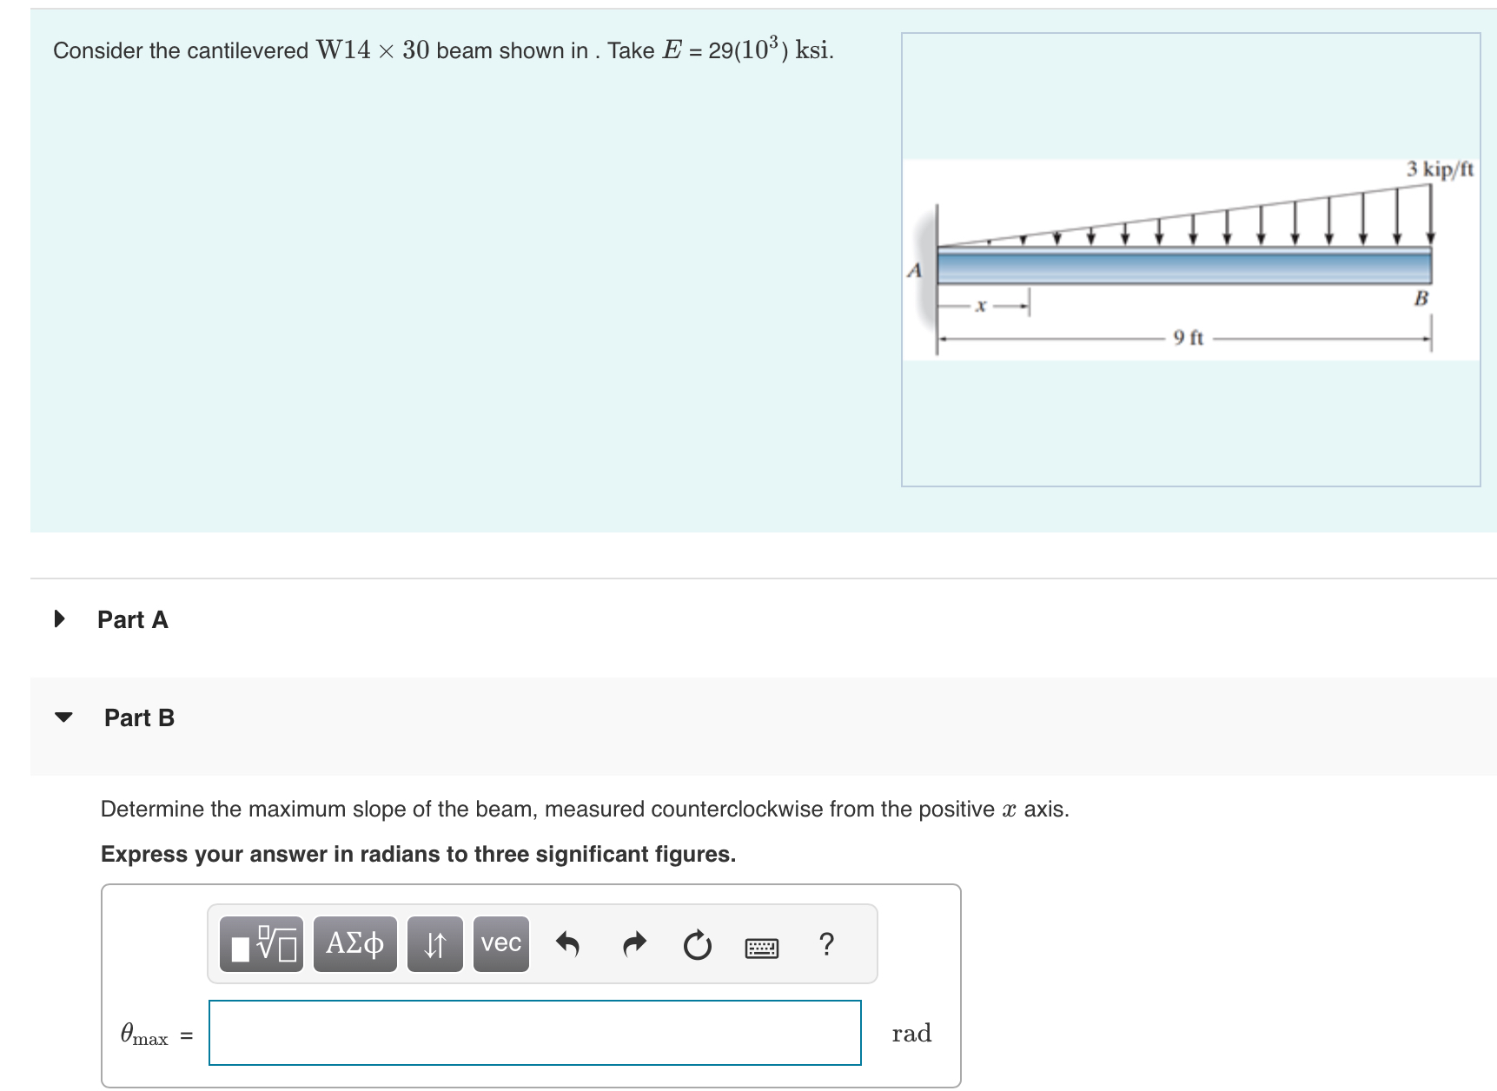The height and width of the screenshot is (1091, 1497).
Task: Reset the answer field with the circular arrow
Action: click(697, 945)
